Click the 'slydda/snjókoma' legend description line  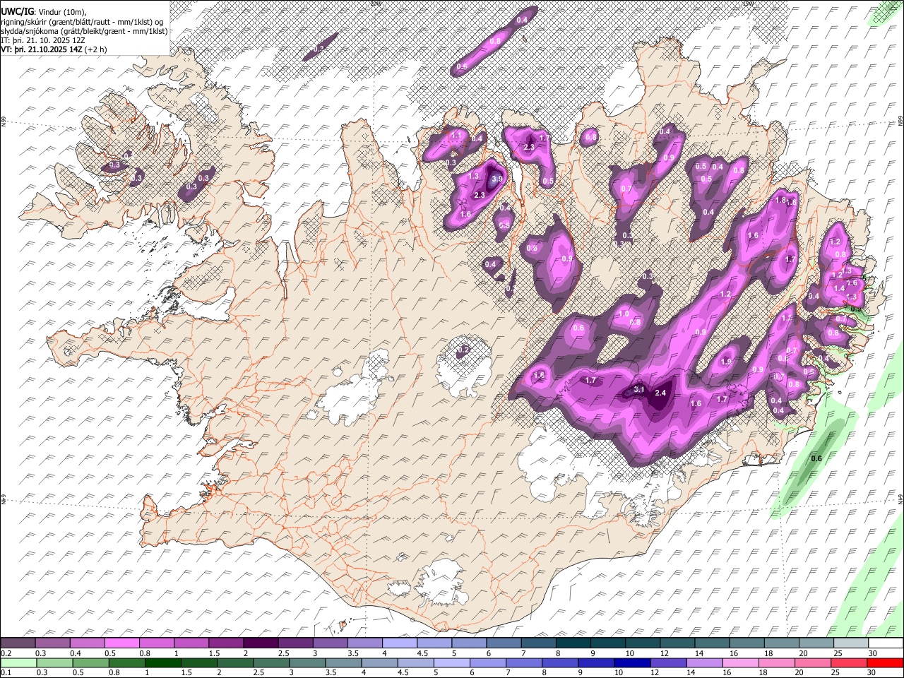[85, 30]
